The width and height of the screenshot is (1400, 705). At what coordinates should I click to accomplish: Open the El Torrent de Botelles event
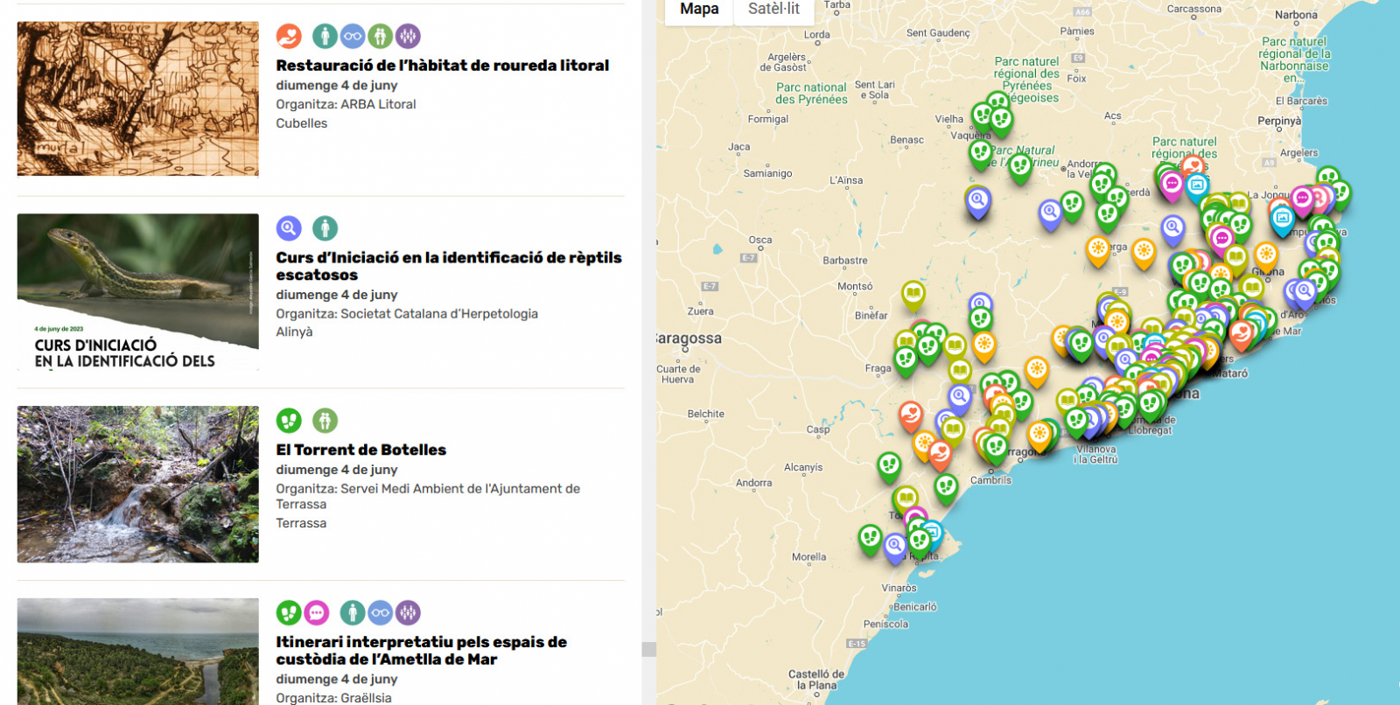(x=360, y=450)
